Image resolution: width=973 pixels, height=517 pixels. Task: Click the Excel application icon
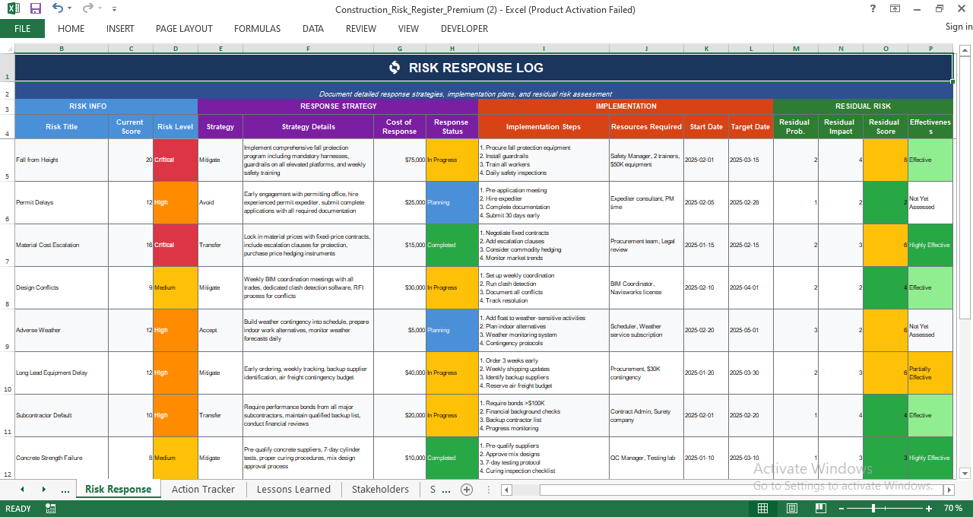(13, 9)
